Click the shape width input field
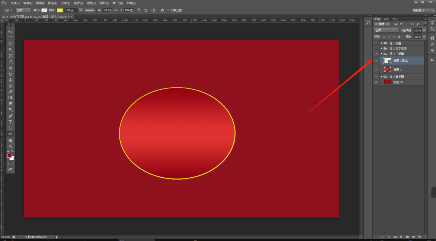The height and width of the screenshot is (241, 436). (107, 10)
